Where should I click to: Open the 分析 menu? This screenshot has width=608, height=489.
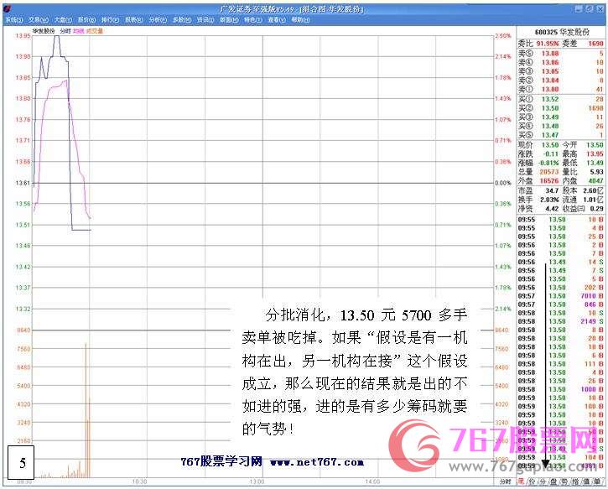pyautogui.click(x=158, y=20)
